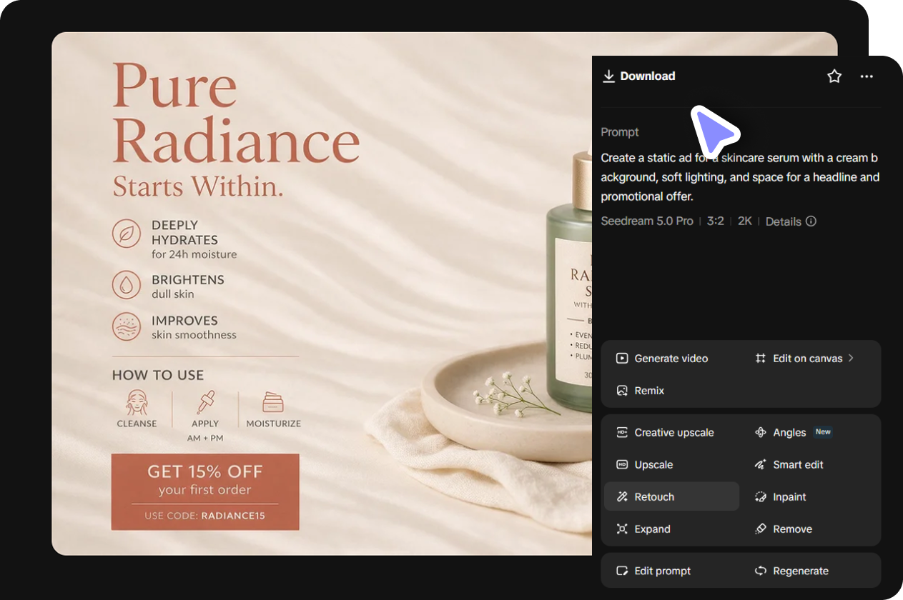The image size is (903, 600).
Task: Click the Edit on canvas crop icon
Action: click(761, 359)
